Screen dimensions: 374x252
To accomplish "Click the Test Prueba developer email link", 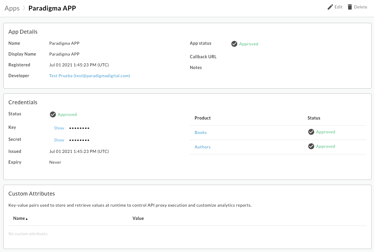I will pos(90,76).
